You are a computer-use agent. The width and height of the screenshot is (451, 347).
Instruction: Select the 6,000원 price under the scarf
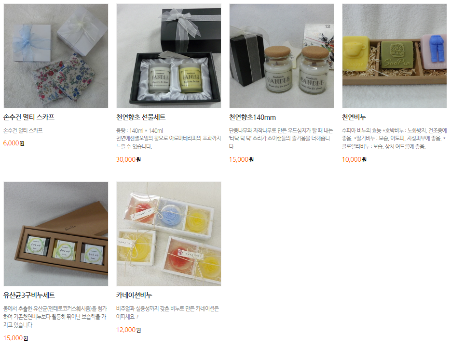(x=14, y=143)
